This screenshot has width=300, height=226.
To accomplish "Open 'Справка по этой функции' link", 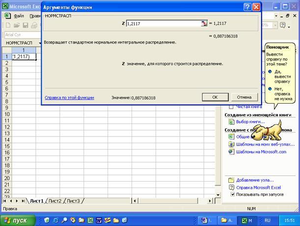I will tap(69, 98).
